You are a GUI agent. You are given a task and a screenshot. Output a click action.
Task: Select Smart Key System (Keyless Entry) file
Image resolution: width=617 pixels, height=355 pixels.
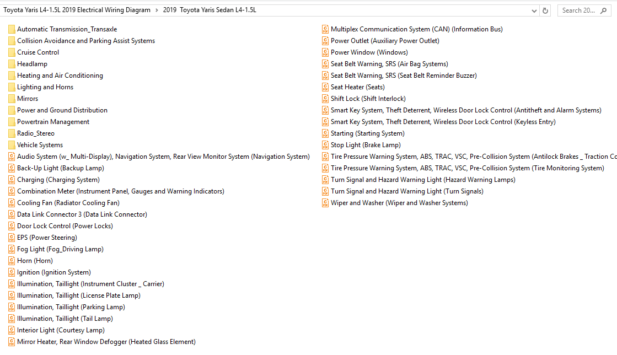click(443, 122)
